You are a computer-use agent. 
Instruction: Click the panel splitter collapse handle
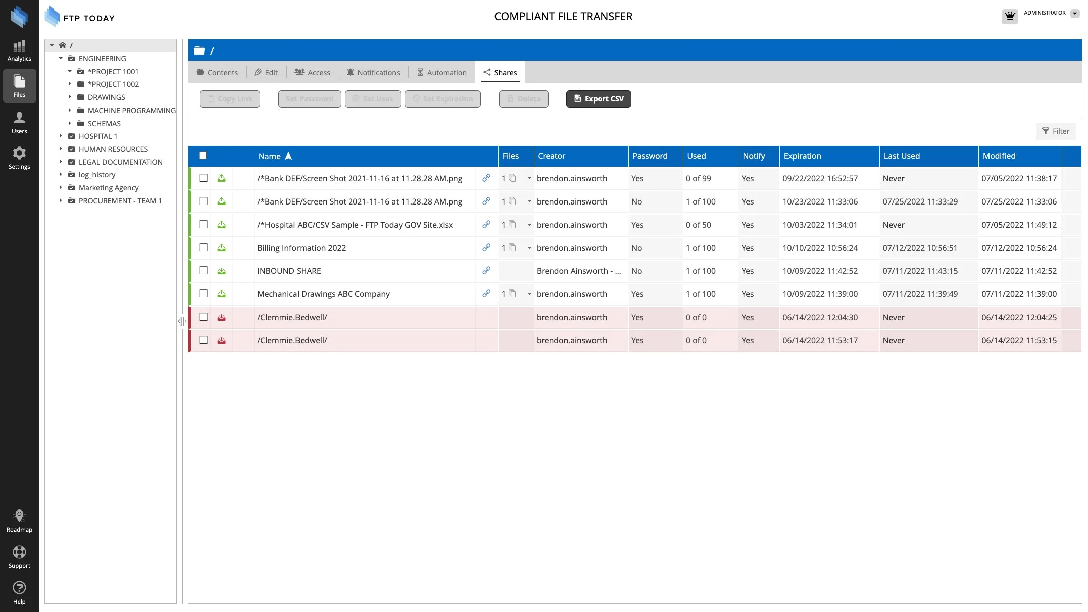tap(182, 321)
